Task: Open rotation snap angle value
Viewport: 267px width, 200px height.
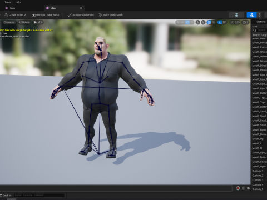Action: 225,22
